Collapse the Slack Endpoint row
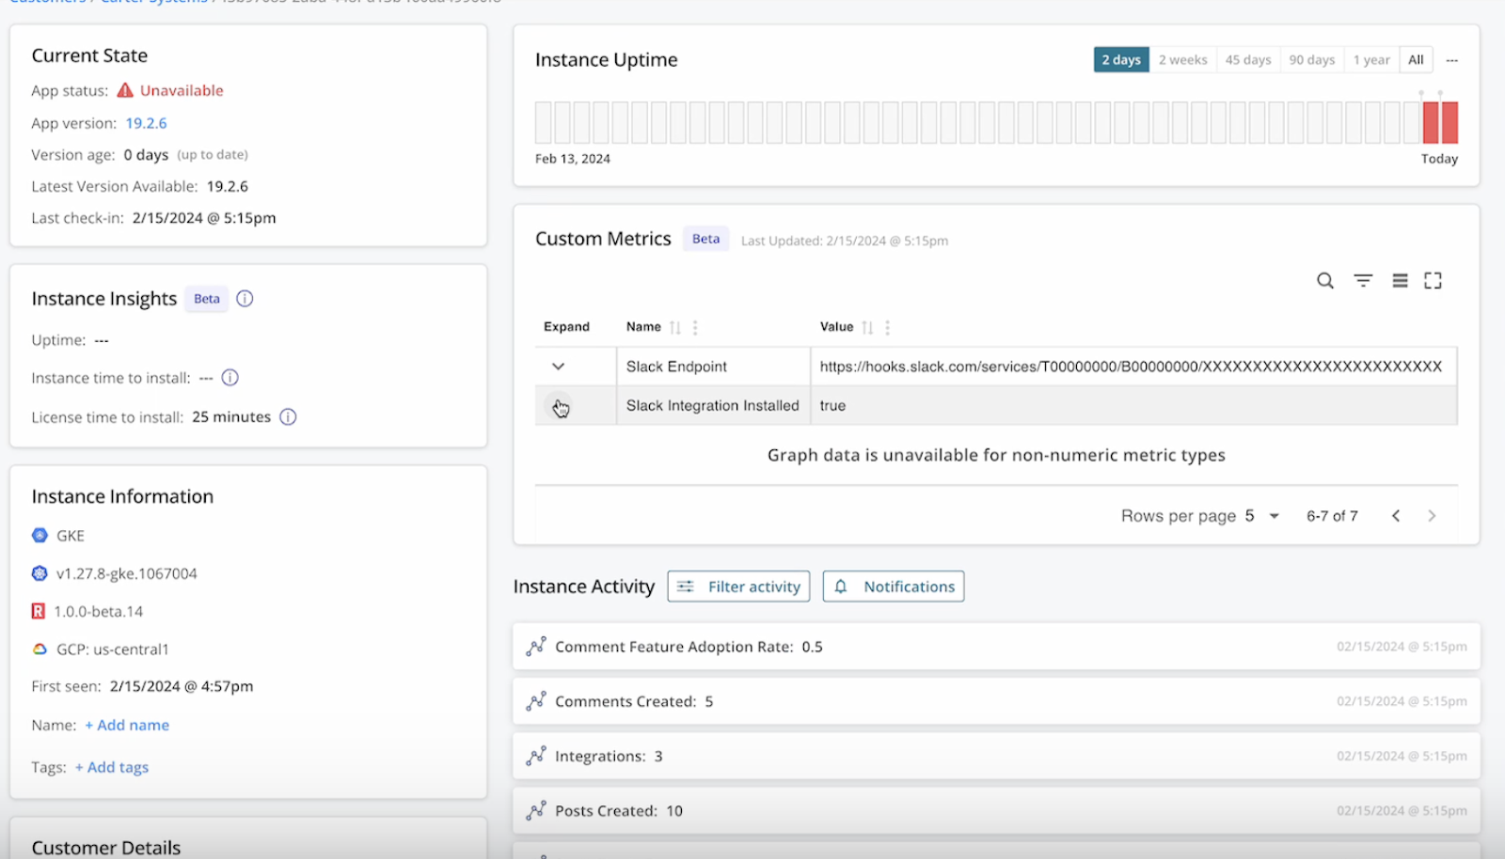 tap(559, 366)
